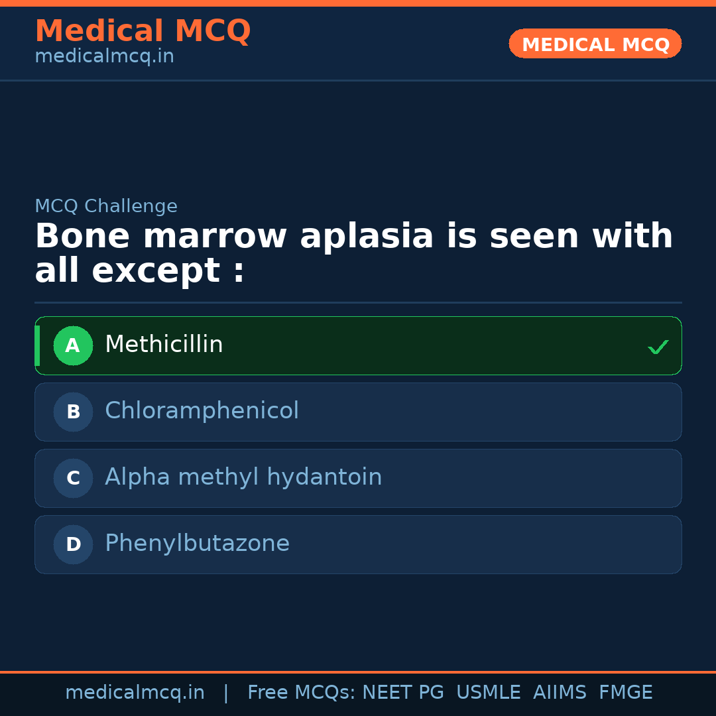Image resolution: width=716 pixels, height=716 pixels.
Task: Click the USMLE footer text
Action: pyautogui.click(x=488, y=693)
